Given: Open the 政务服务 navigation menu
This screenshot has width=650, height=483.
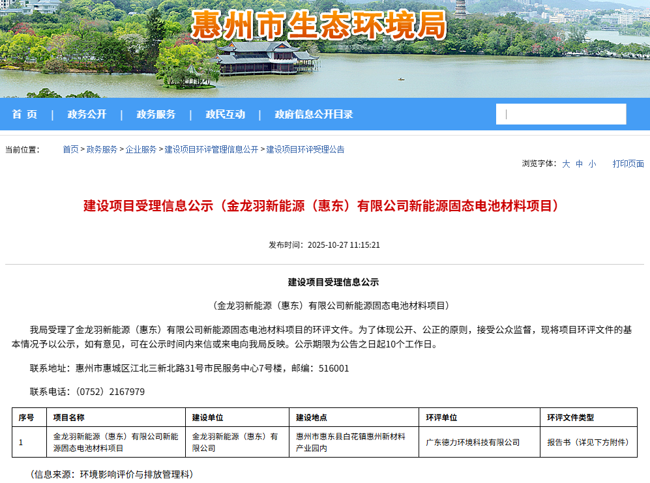Looking at the screenshot, I should coord(156,115).
